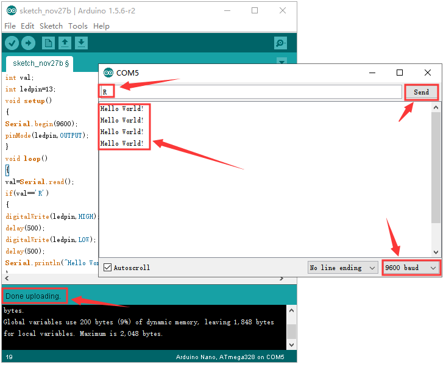Click the editor horizontal scroll right arrow
The height and width of the screenshot is (367, 446).
point(281,278)
